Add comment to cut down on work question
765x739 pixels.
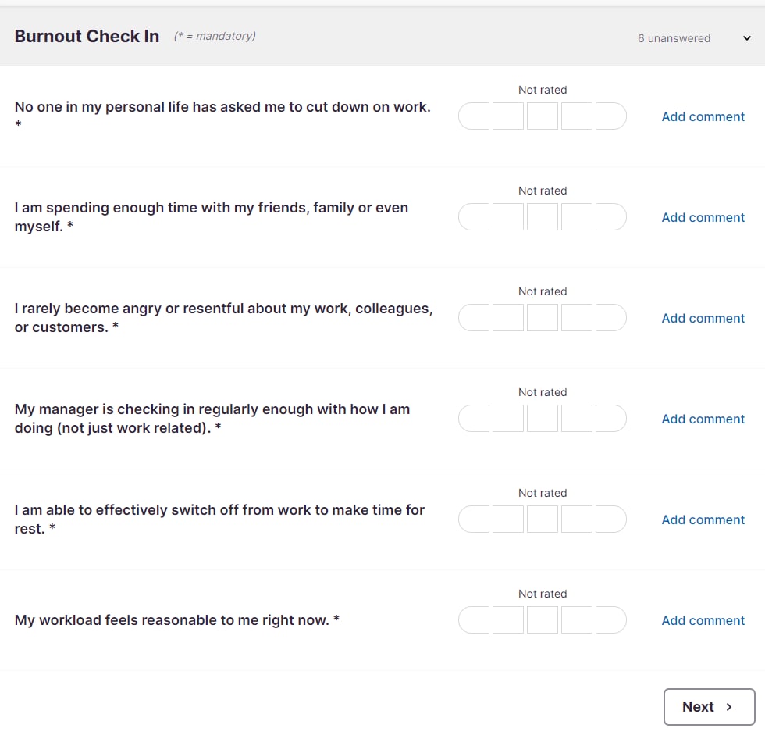703,116
